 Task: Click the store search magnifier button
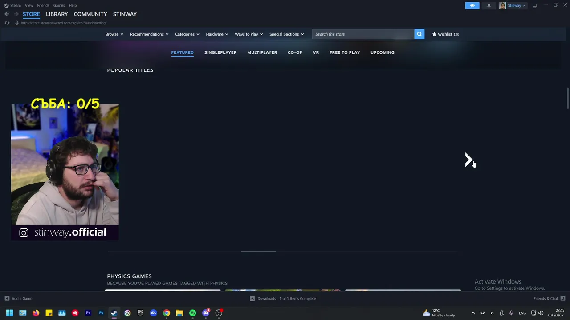click(x=419, y=34)
